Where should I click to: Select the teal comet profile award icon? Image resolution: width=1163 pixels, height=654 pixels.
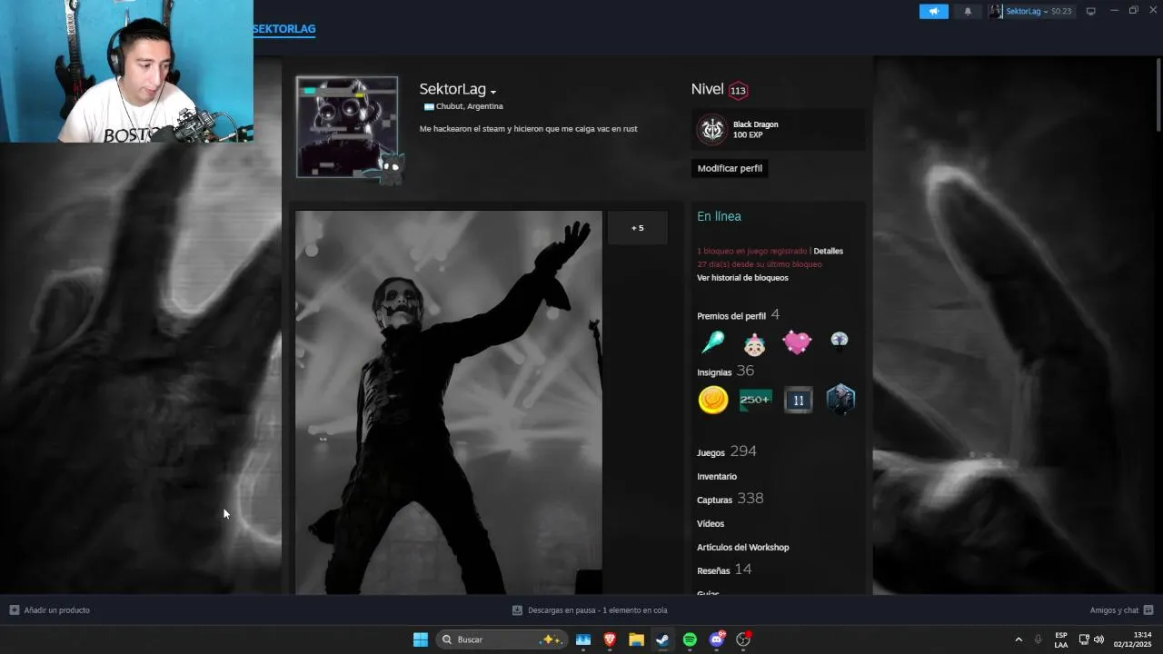point(712,342)
